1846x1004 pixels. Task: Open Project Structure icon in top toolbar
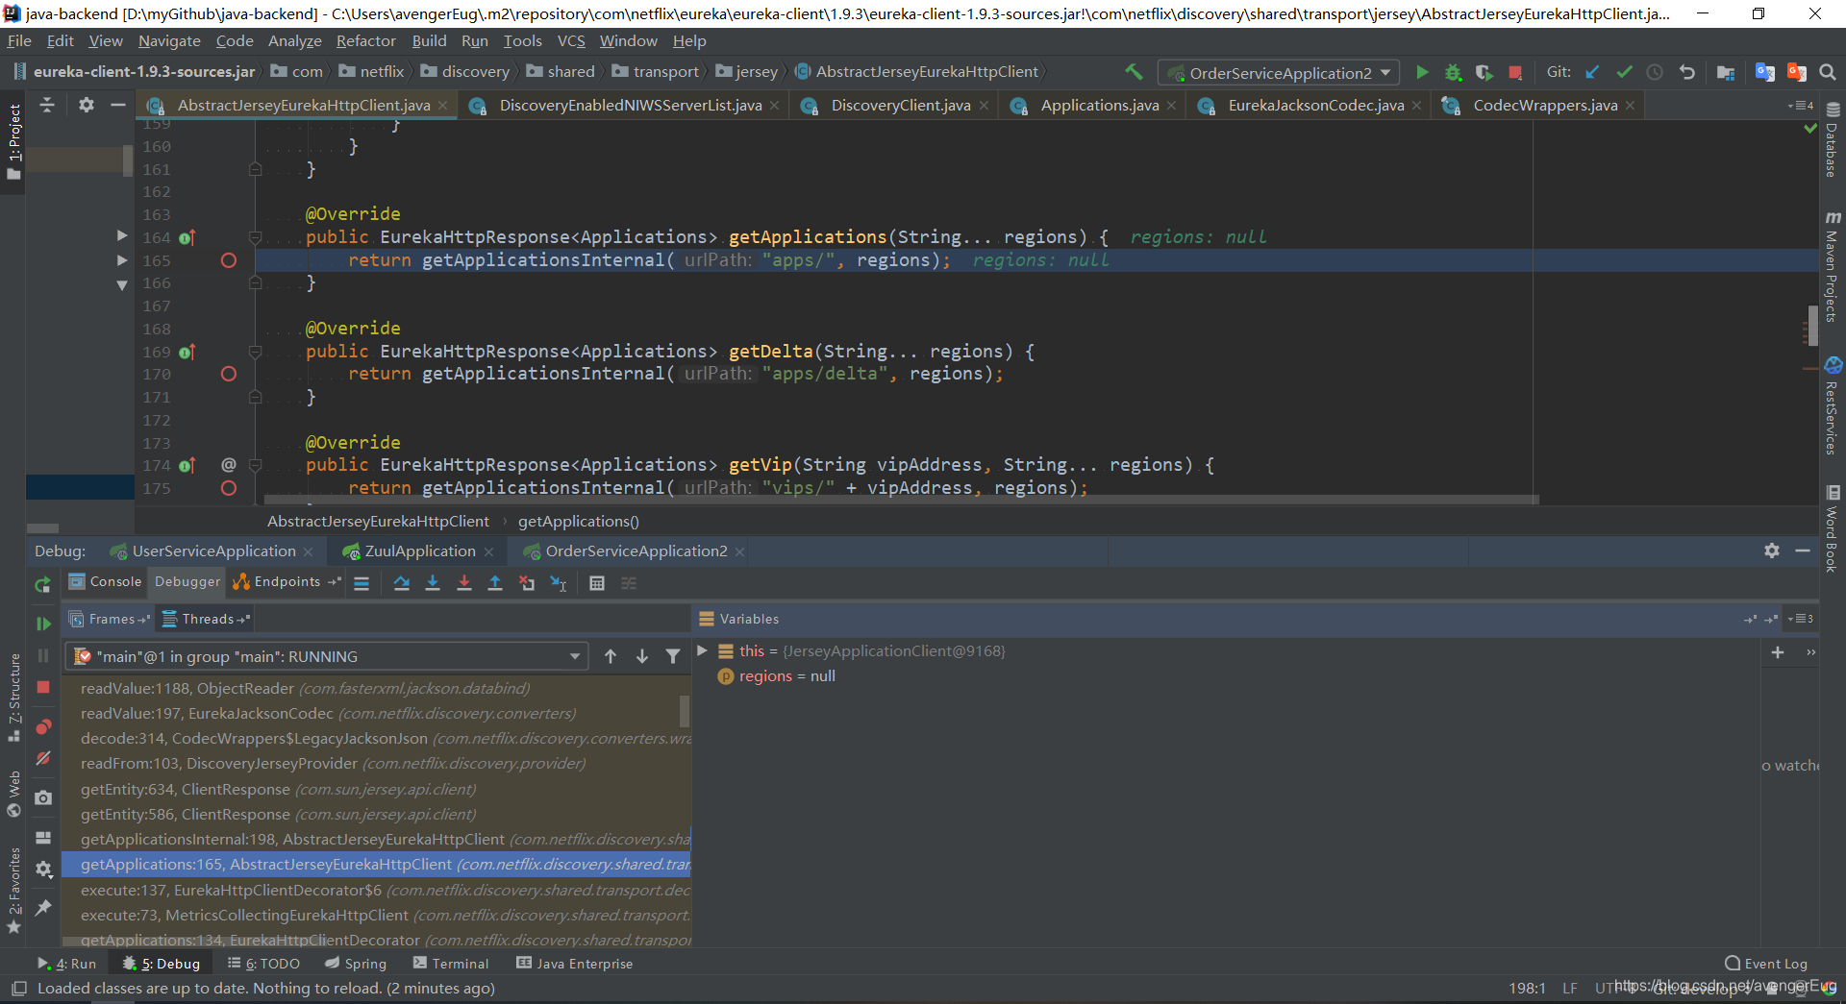point(1726,72)
